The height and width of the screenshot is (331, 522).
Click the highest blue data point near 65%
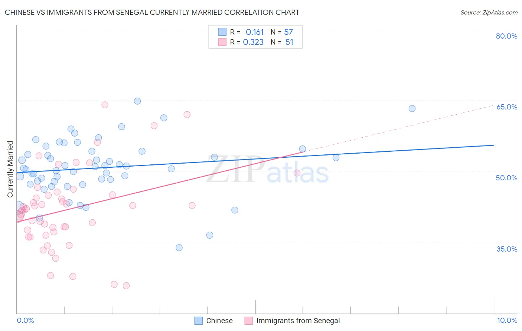(137, 101)
